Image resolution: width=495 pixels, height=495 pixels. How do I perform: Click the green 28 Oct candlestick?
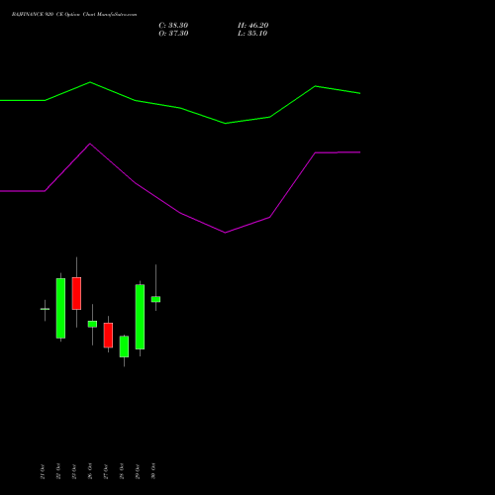coord(124,346)
